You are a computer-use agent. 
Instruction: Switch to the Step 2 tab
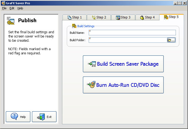pyautogui.click(x=99, y=17)
